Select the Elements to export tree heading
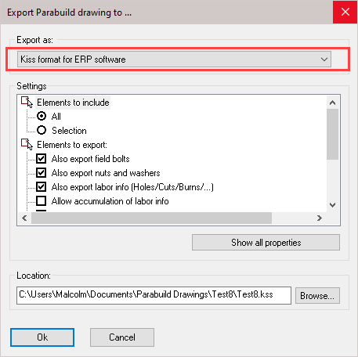 point(72,145)
